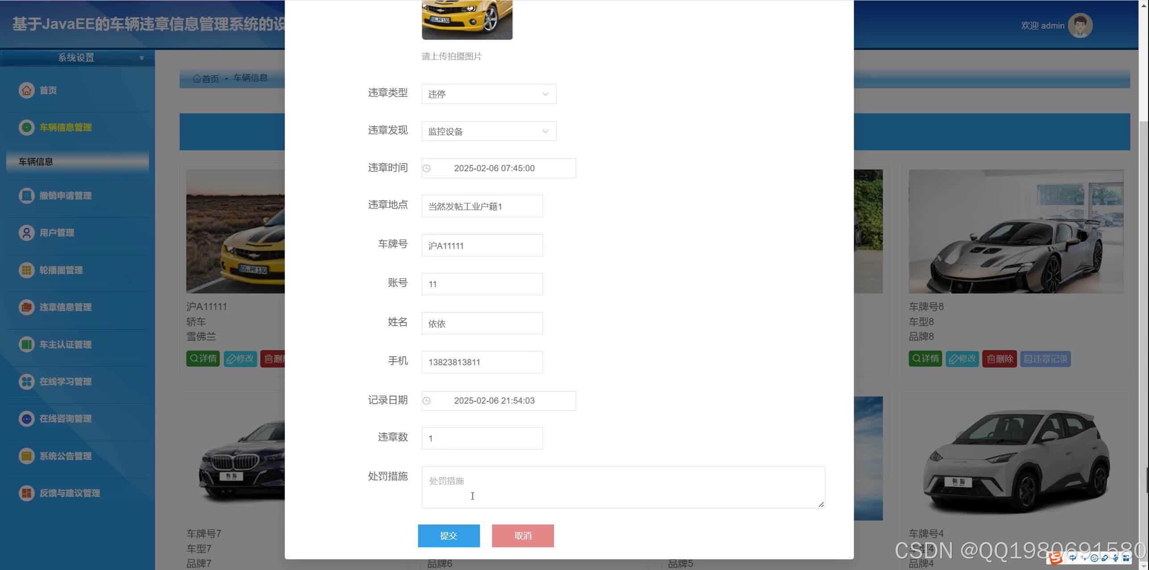Click the 车主认证管理 icon

[27, 344]
